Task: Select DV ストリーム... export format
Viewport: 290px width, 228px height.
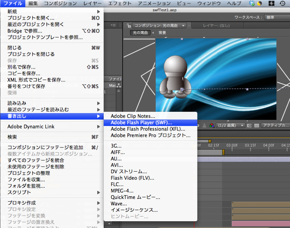Action: click(150, 172)
